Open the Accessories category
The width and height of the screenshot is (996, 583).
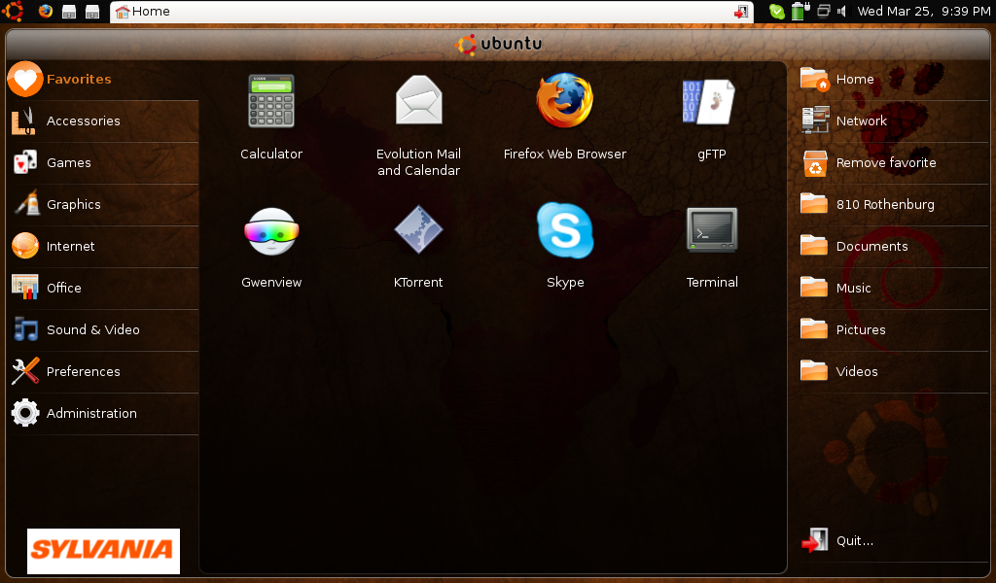pyautogui.click(x=103, y=121)
